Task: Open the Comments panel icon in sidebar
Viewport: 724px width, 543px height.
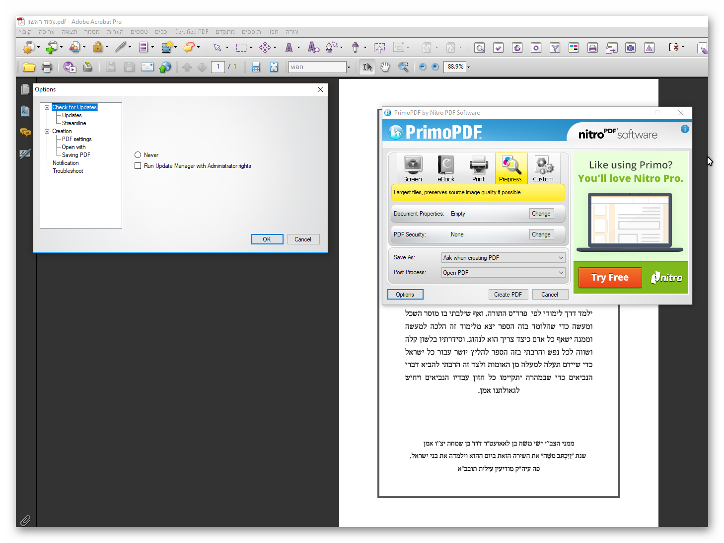Action: (x=25, y=132)
